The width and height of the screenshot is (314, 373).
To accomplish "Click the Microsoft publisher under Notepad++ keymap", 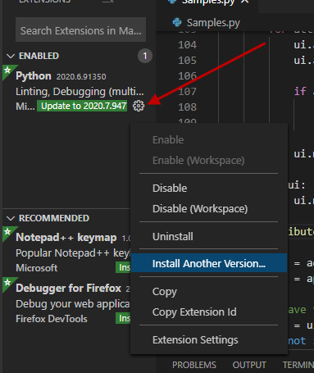I will tap(37, 268).
